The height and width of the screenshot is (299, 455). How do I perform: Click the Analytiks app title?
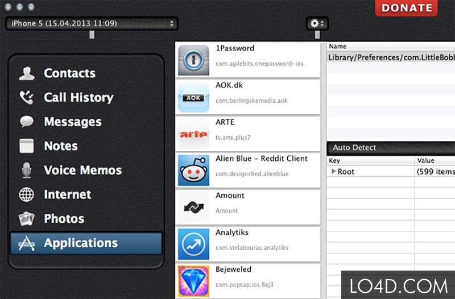coord(232,232)
